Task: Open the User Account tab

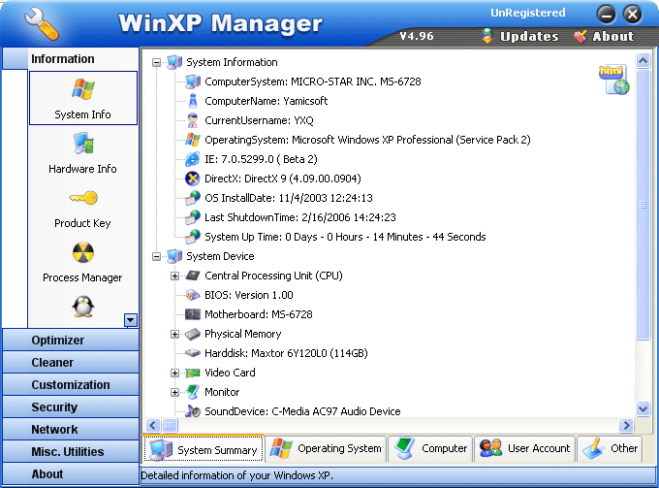Action: tap(525, 449)
